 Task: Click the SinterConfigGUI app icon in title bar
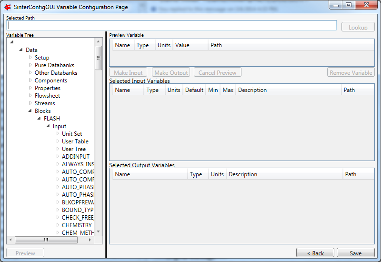click(7, 6)
